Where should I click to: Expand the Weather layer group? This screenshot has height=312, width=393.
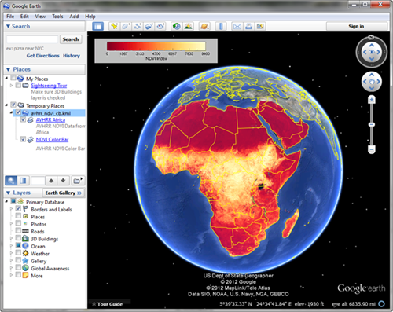pyautogui.click(x=11, y=253)
